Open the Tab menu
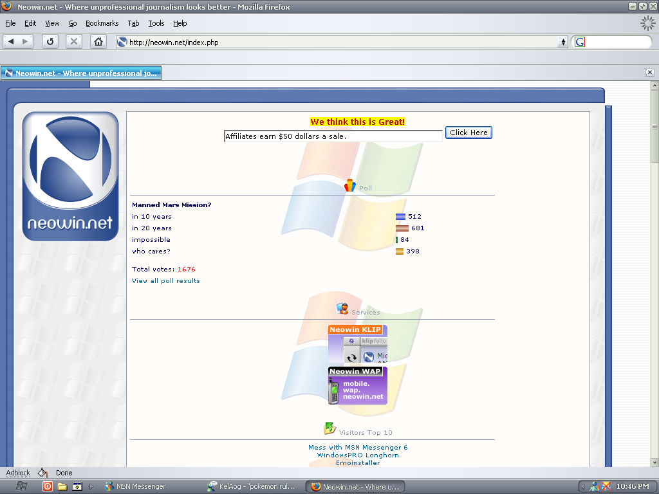659x494 pixels. (x=133, y=23)
